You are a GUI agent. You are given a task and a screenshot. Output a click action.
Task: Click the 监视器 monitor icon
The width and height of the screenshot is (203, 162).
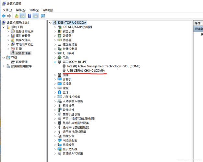click(x=59, y=84)
